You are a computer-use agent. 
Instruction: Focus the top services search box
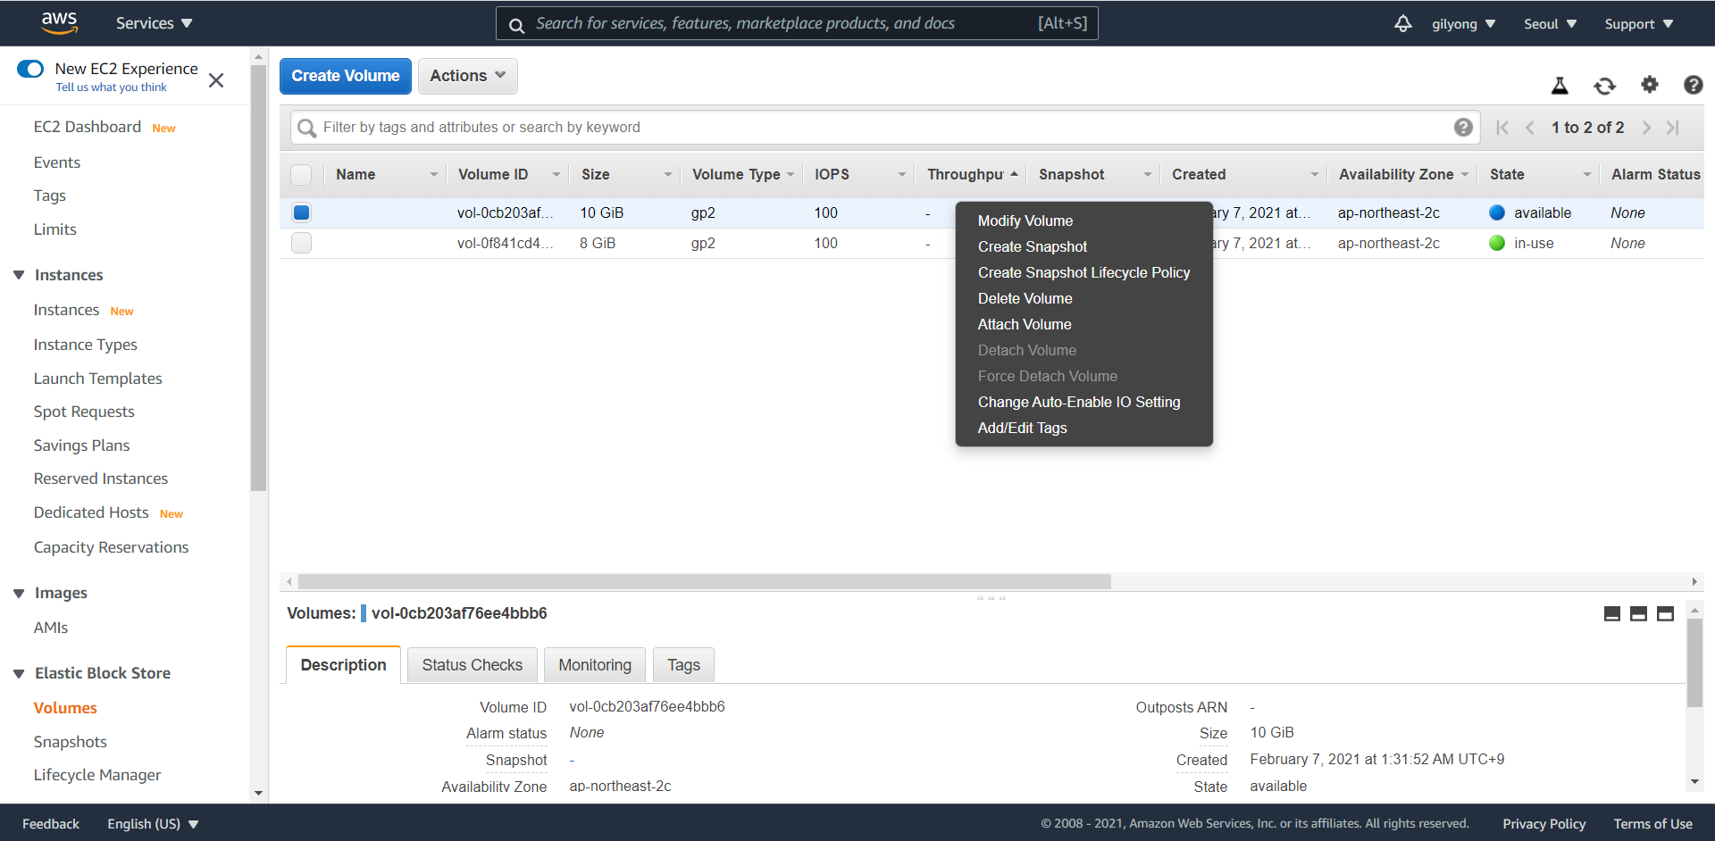797,24
